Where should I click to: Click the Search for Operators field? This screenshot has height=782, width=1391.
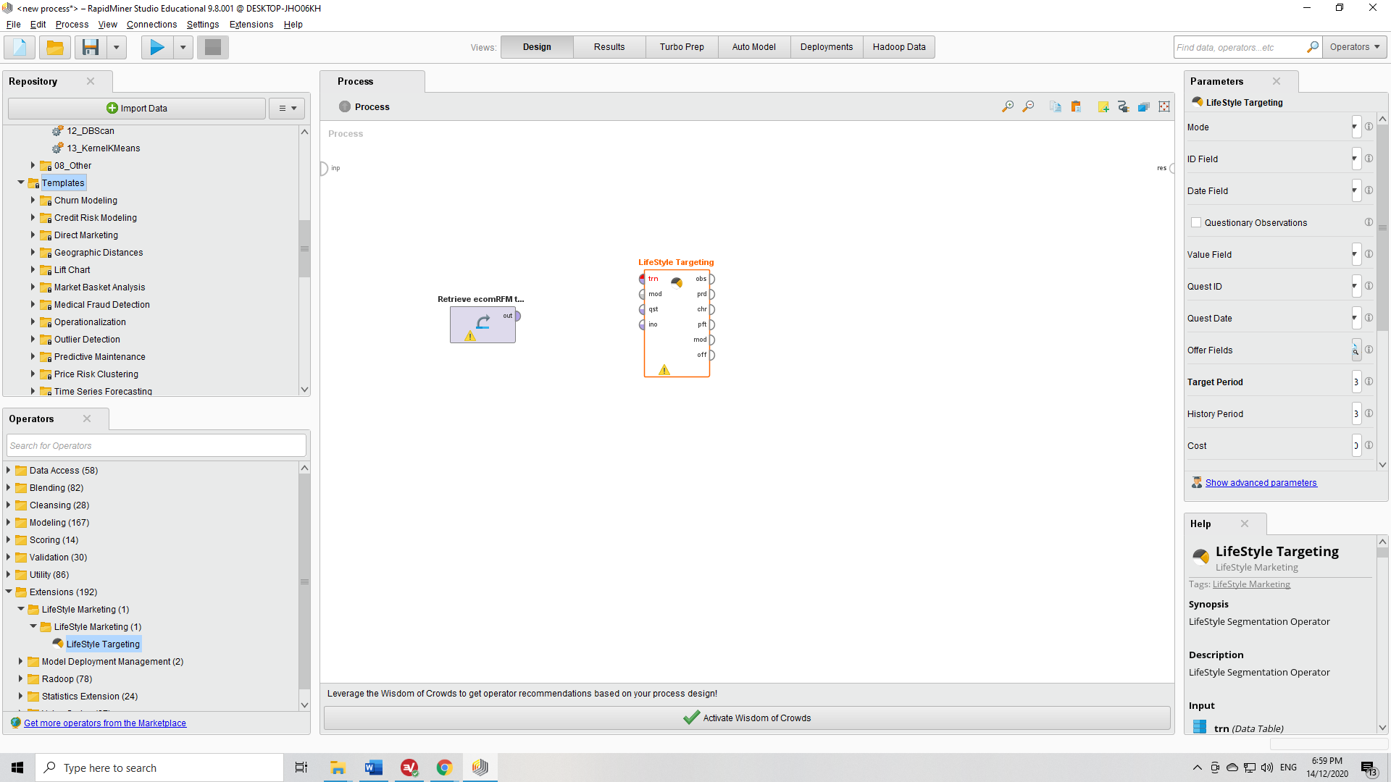click(x=156, y=446)
